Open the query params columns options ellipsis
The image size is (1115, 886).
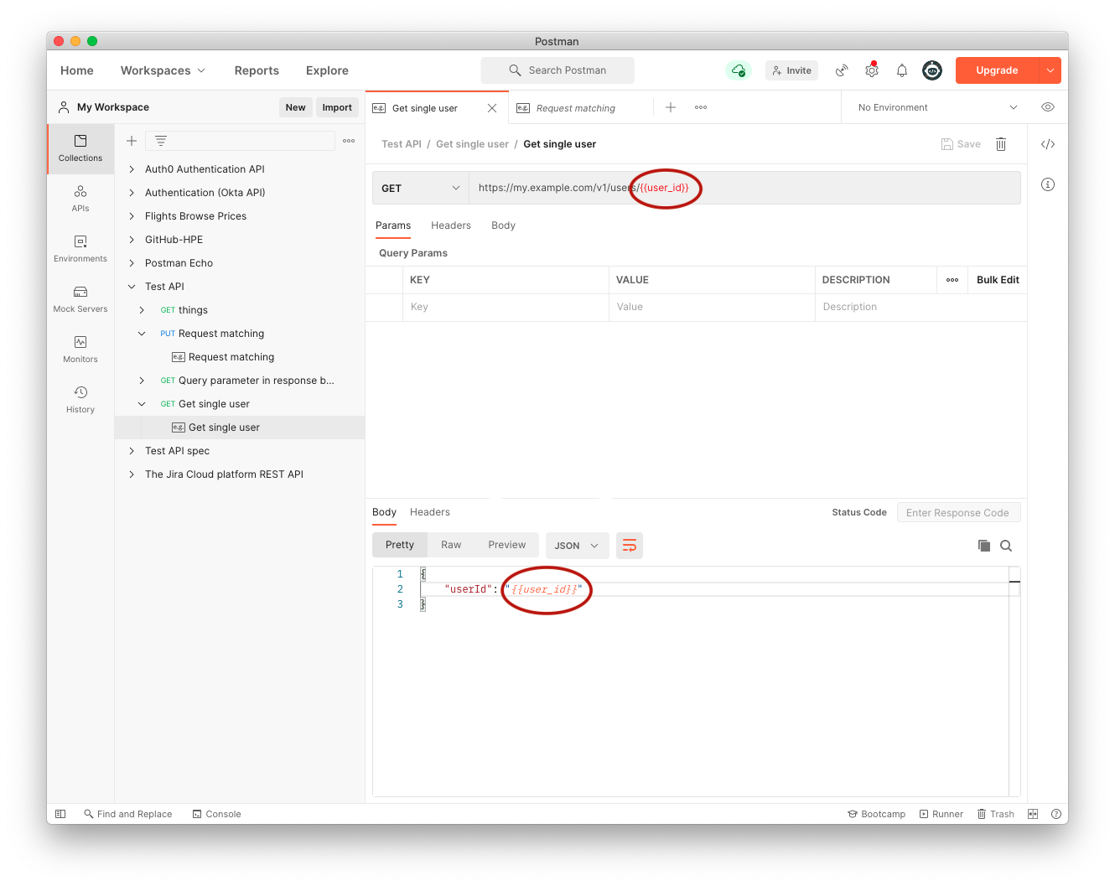(952, 280)
